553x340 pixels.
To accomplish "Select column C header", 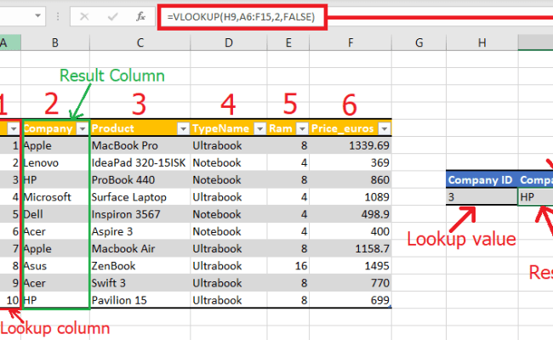I will 140,42.
